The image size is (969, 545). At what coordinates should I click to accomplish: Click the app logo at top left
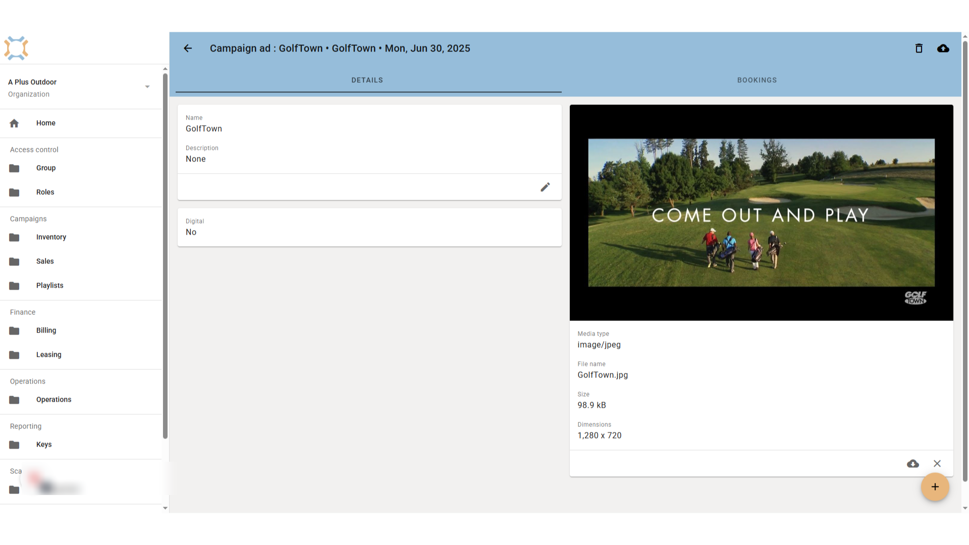[x=16, y=48]
